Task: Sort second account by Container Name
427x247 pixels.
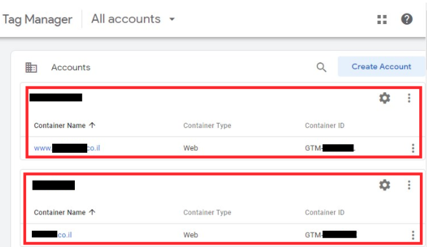Action: coord(64,212)
